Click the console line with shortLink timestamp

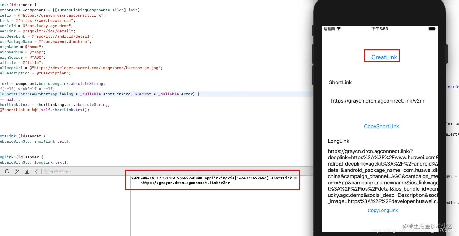[x=214, y=178]
